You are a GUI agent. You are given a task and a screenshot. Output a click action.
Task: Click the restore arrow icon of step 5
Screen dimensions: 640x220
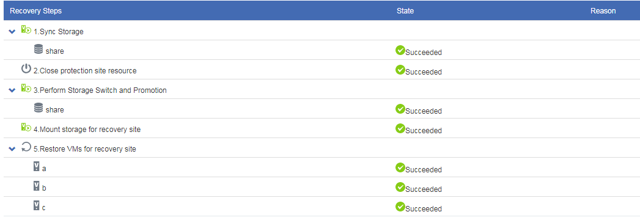point(26,147)
